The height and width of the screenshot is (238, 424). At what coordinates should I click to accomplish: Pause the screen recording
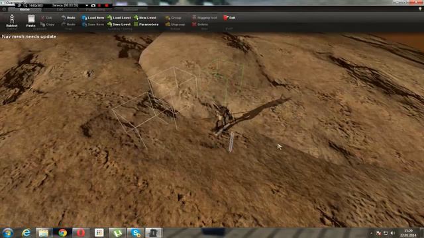coord(100,5)
